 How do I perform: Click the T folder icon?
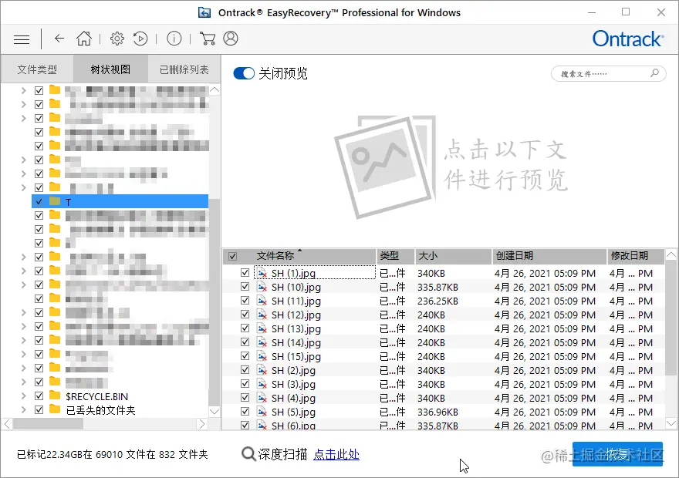point(55,201)
